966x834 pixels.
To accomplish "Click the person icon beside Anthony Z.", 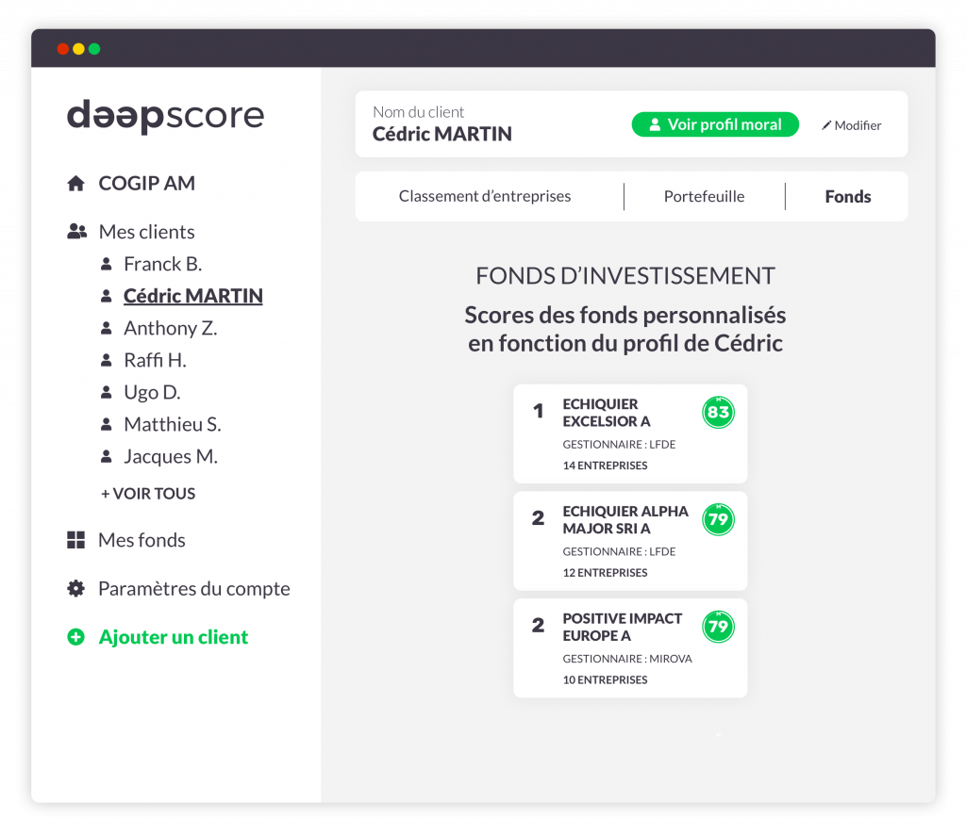I will [x=106, y=328].
